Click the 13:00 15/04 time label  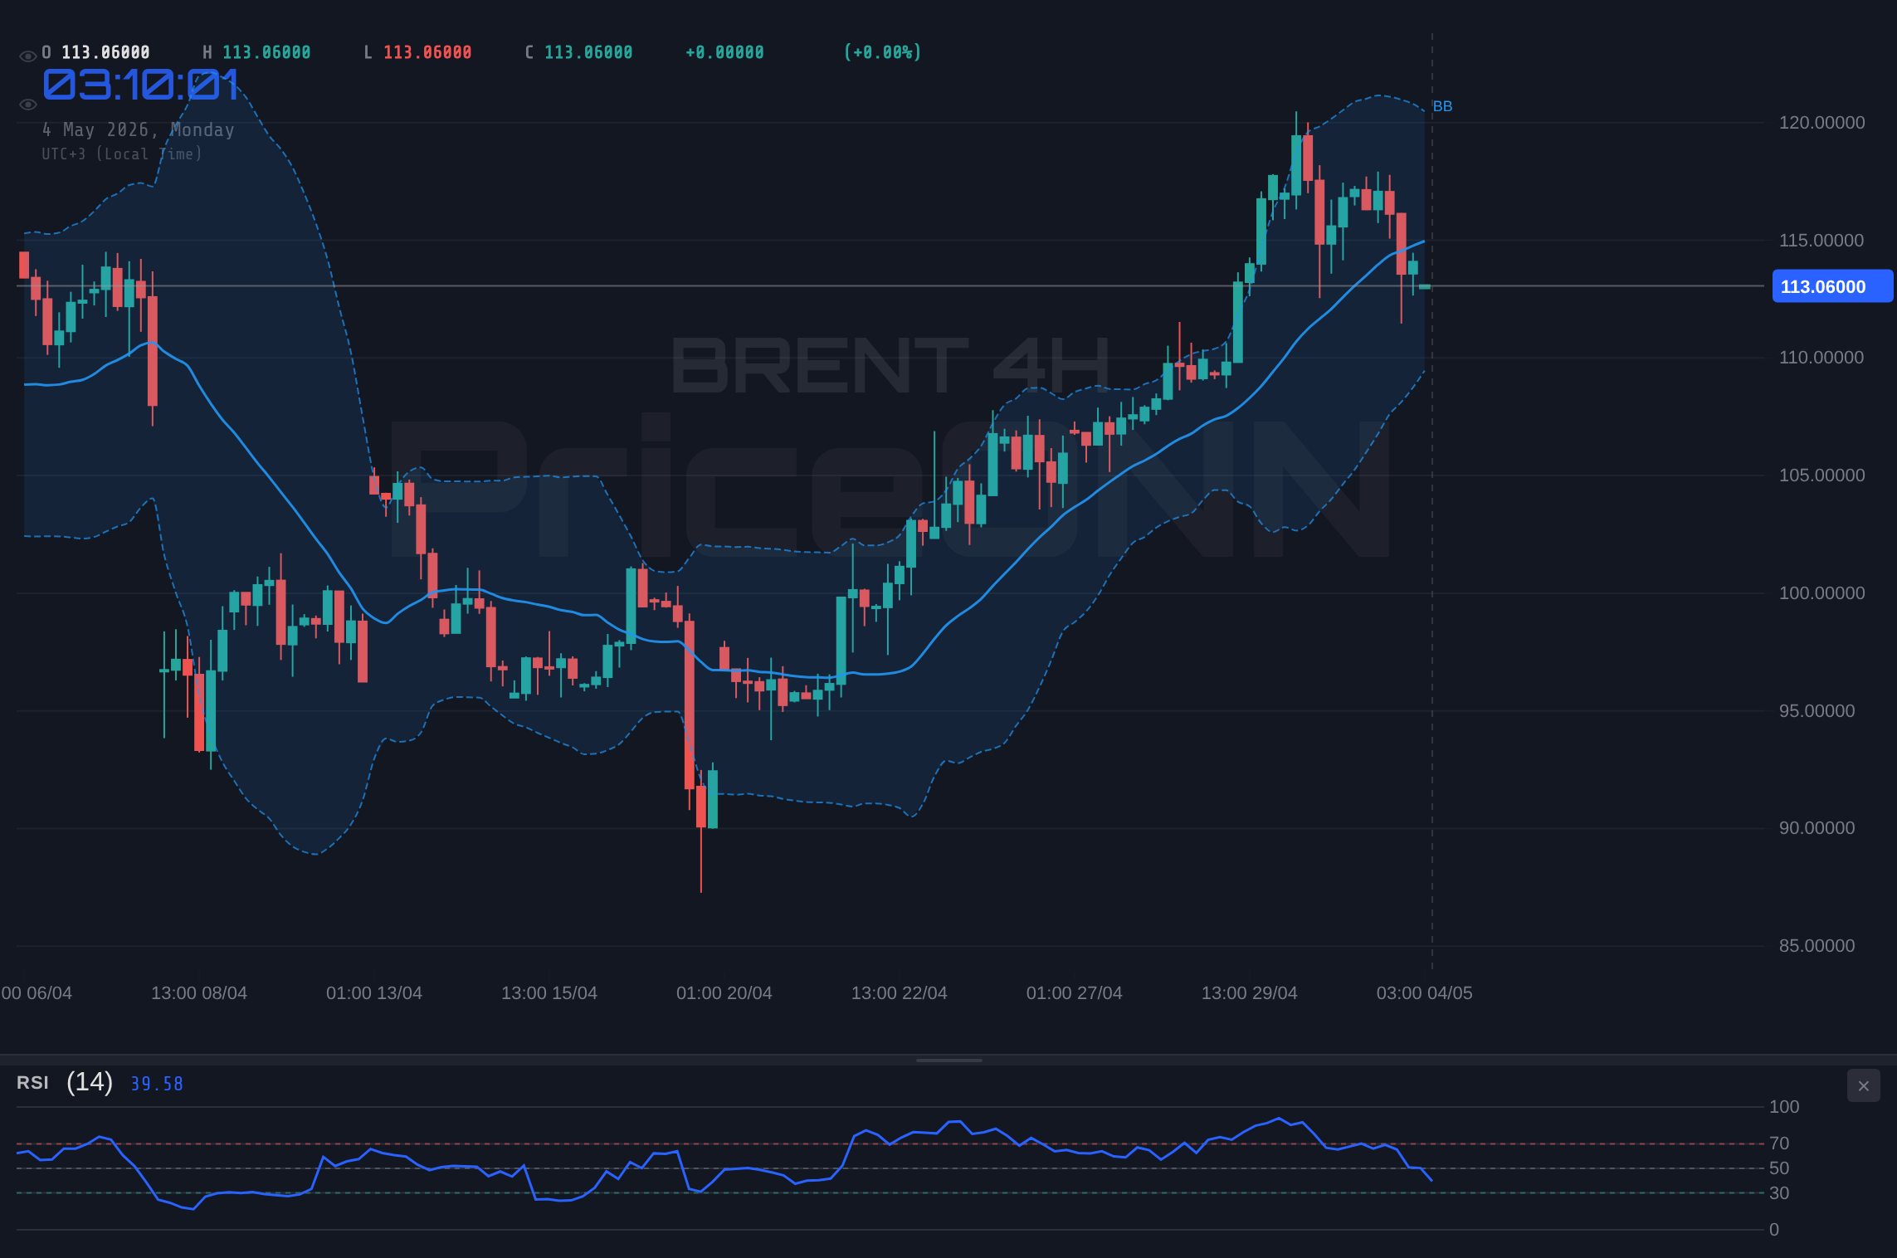pyautogui.click(x=549, y=993)
